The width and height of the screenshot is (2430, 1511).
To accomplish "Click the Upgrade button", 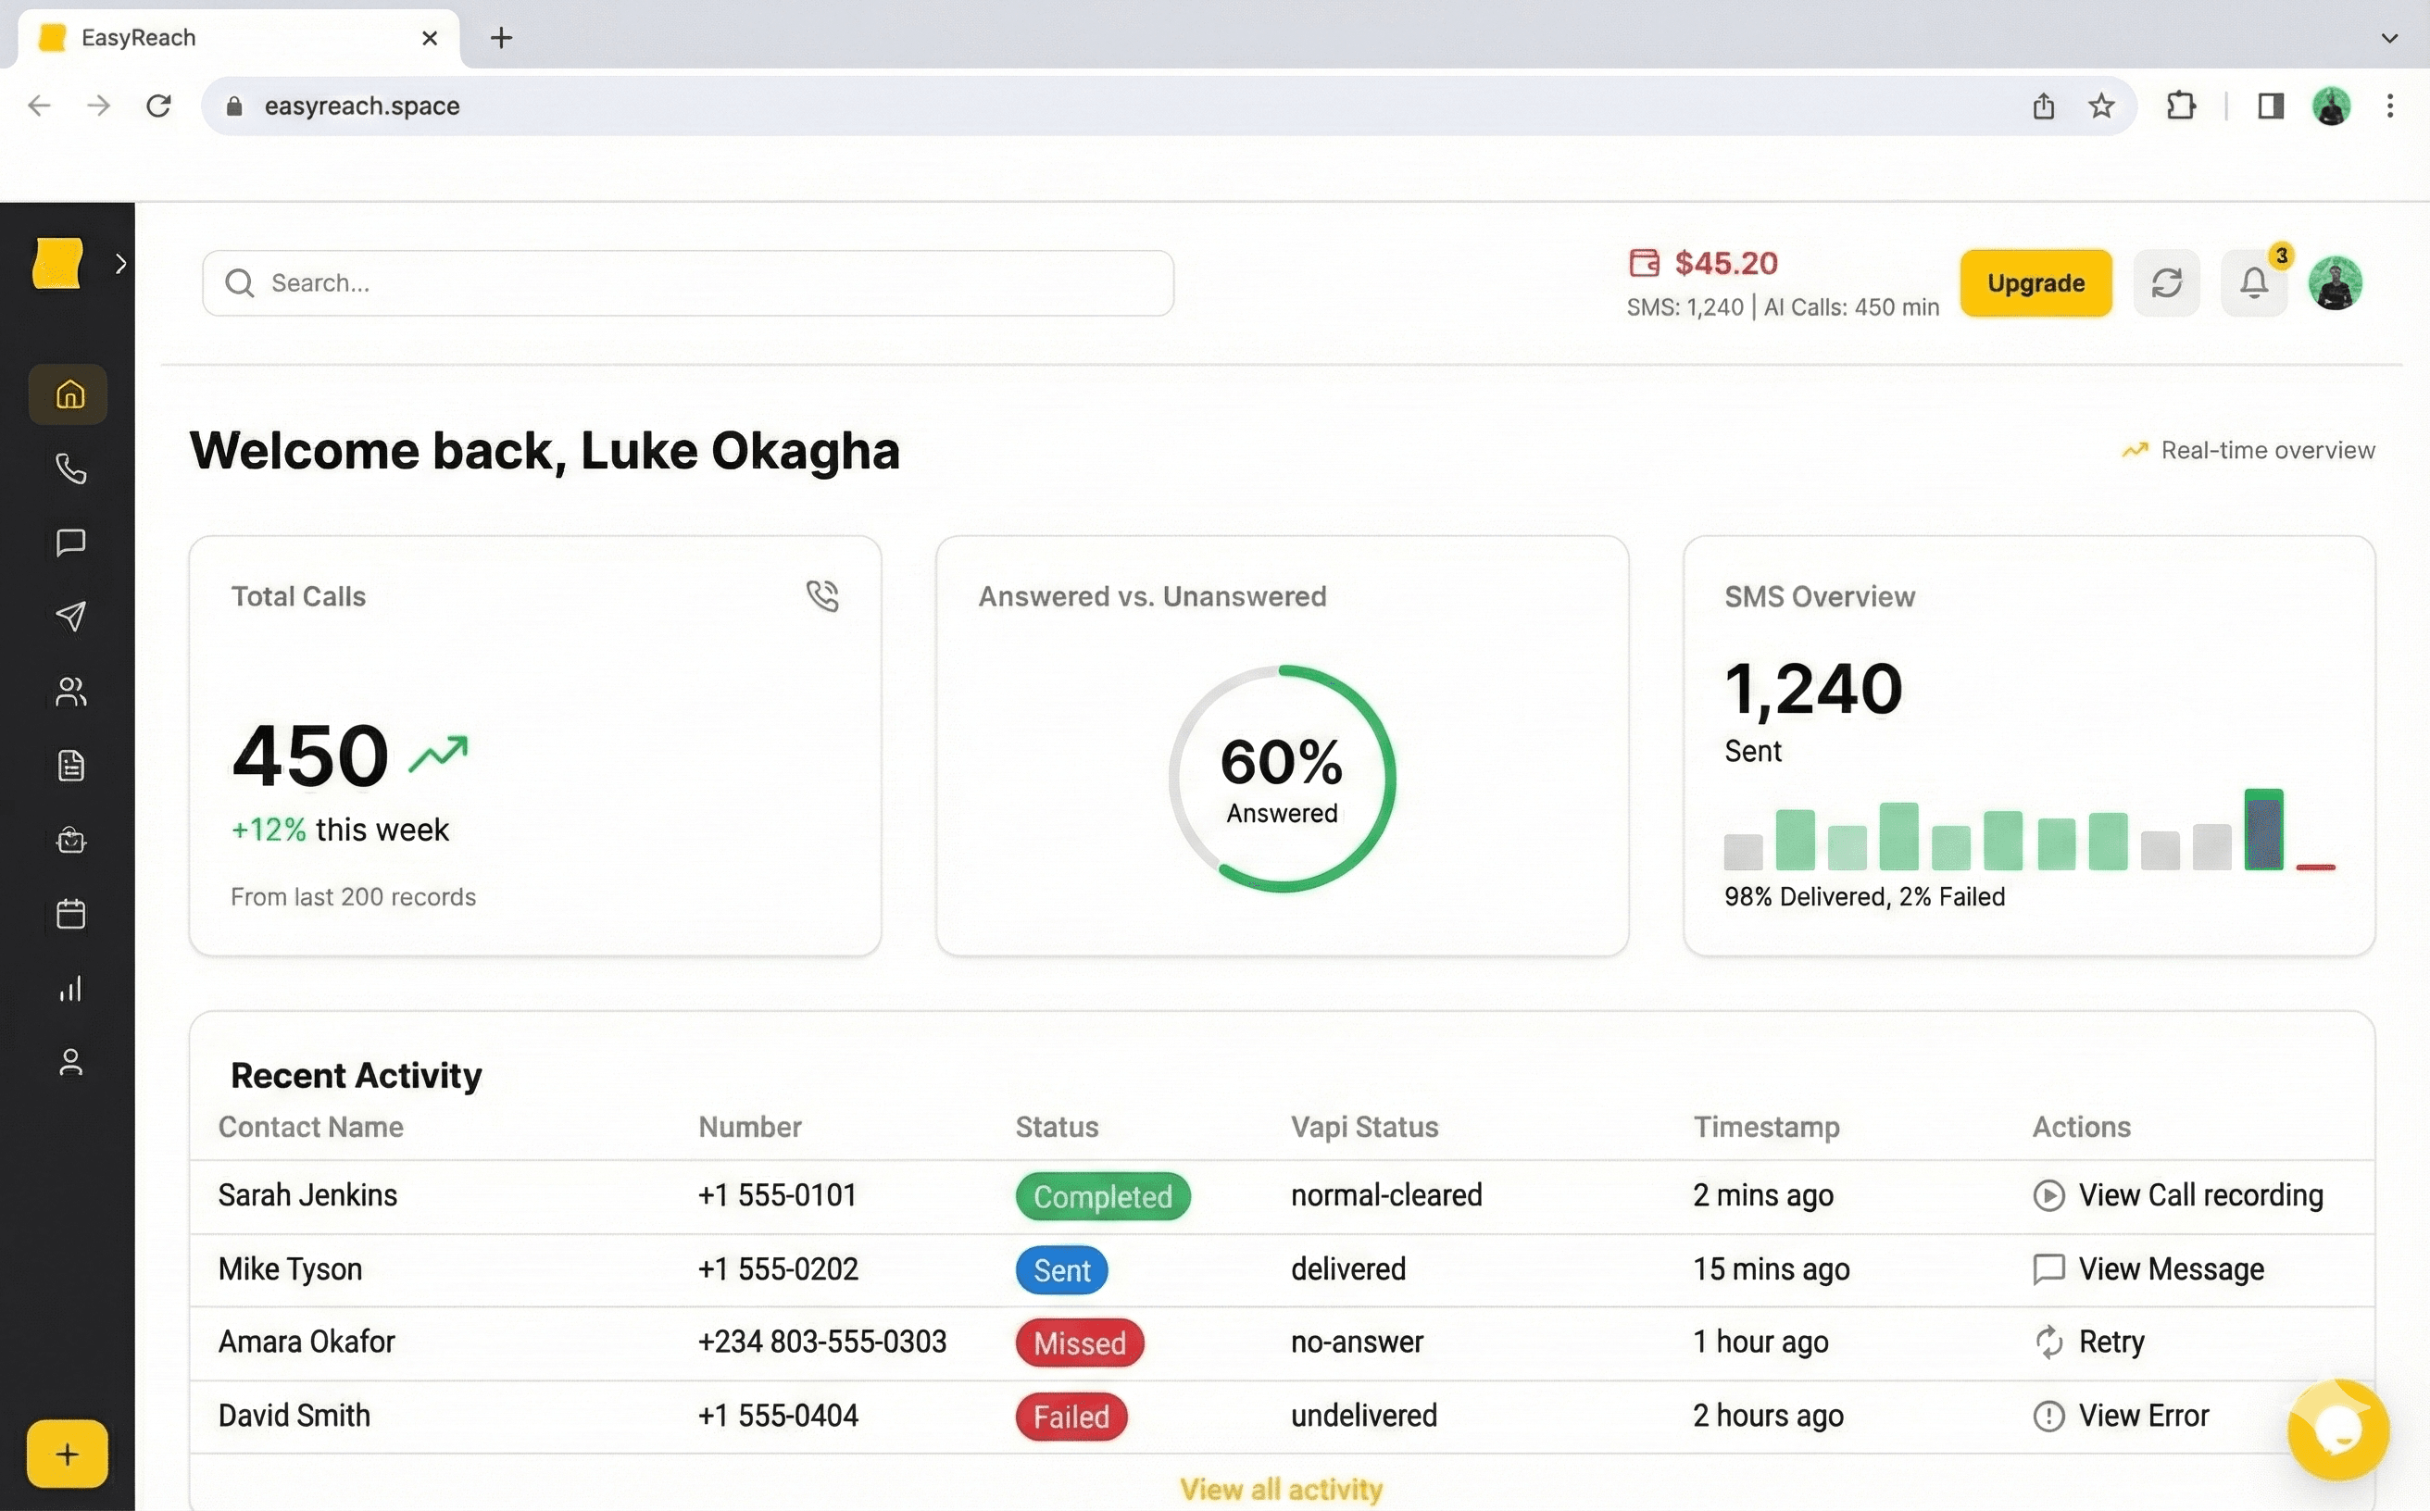I will [2035, 282].
